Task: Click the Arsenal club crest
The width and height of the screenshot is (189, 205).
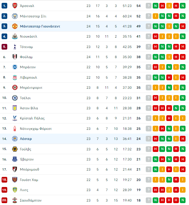Action: click(x=15, y=6)
